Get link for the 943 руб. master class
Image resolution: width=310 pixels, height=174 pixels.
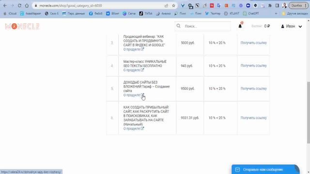coord(253,66)
